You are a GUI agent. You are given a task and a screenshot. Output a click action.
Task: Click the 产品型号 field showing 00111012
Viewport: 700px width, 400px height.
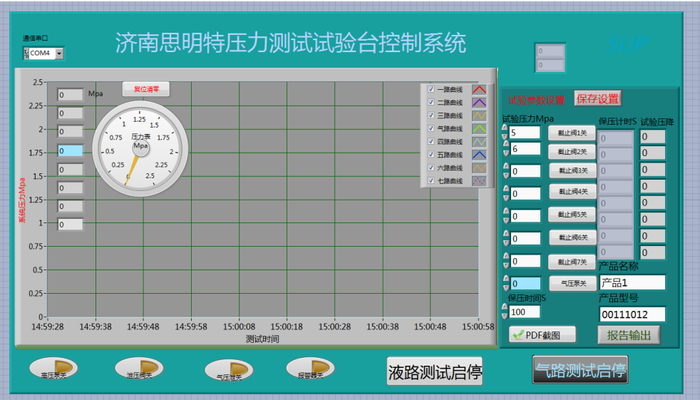(632, 314)
